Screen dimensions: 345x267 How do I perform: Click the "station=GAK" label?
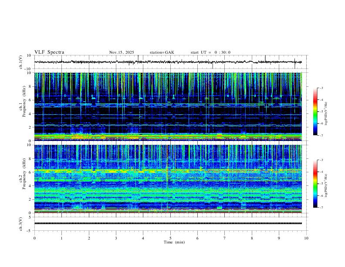162,52
